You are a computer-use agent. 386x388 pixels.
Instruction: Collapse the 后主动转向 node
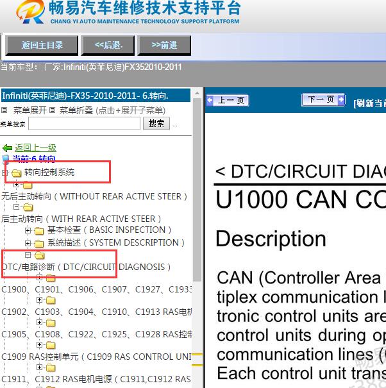click(16, 207)
